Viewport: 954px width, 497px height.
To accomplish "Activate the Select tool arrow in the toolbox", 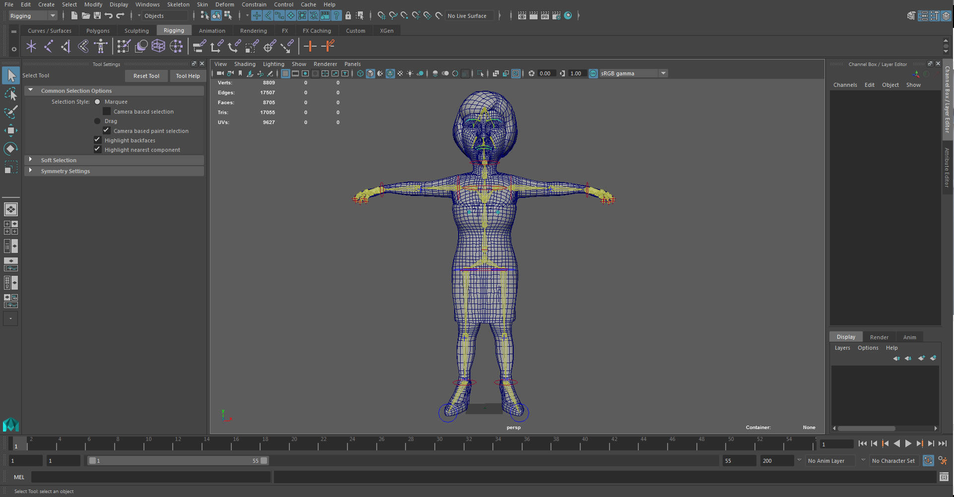I will click(x=11, y=75).
